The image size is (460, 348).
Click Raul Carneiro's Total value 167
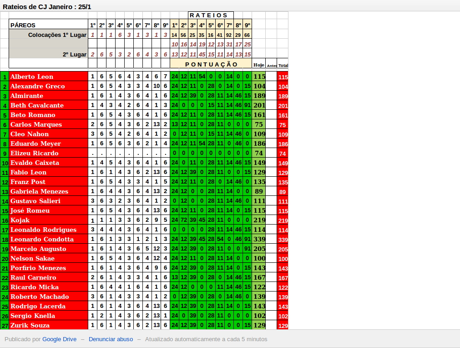click(x=283, y=278)
